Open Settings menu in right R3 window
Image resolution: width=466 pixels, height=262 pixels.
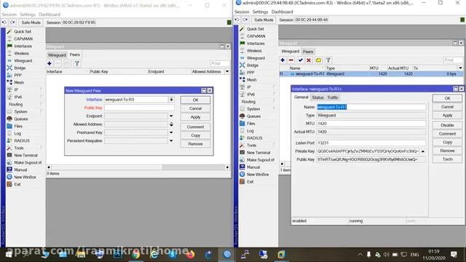coord(260,12)
